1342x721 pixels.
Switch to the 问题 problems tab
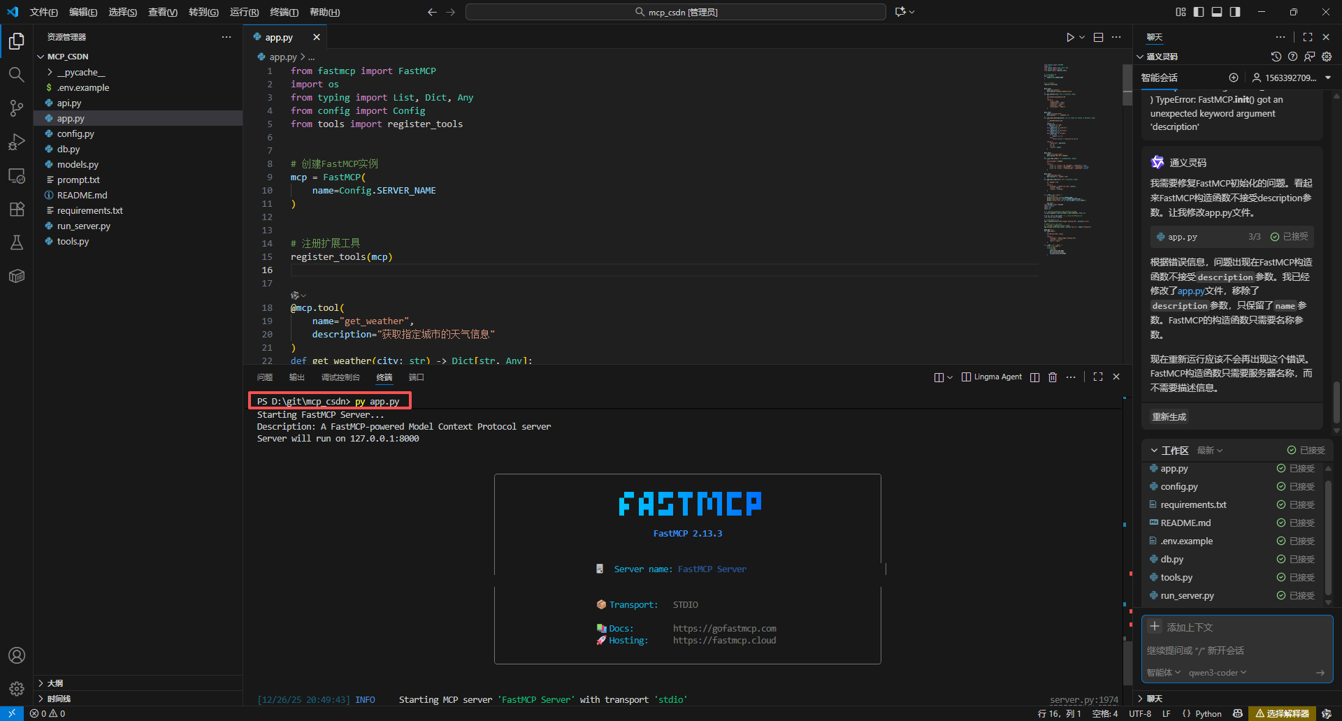[x=265, y=377]
